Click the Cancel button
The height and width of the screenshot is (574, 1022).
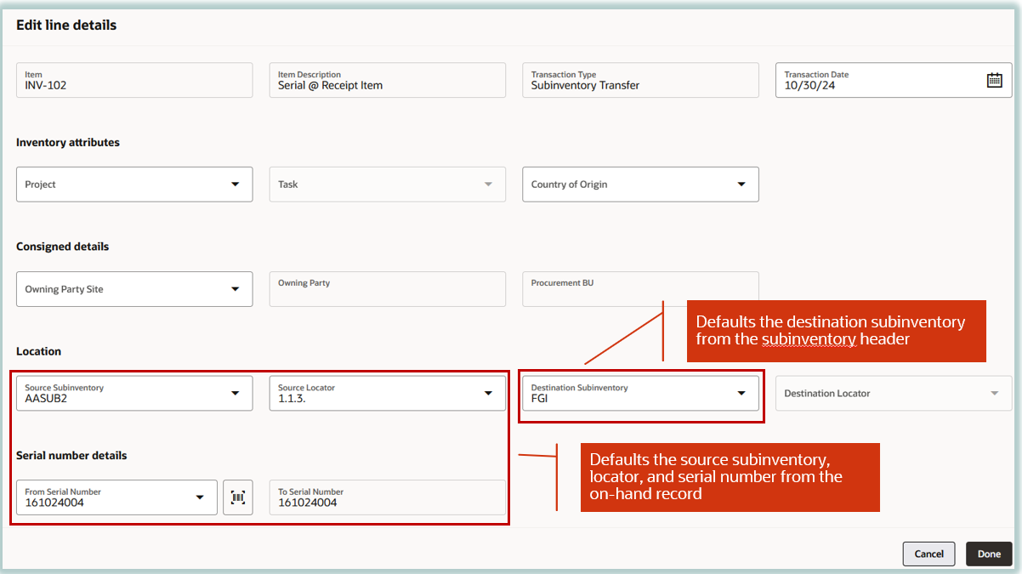coord(928,554)
